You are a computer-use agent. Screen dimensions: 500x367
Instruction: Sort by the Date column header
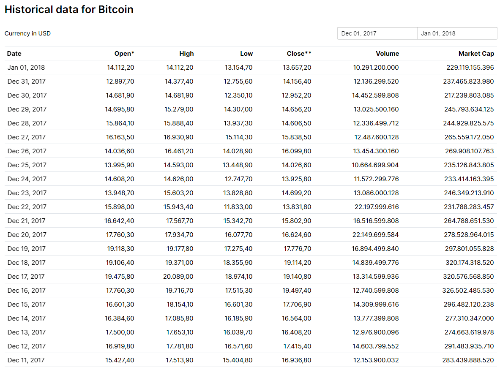pyautogui.click(x=14, y=54)
